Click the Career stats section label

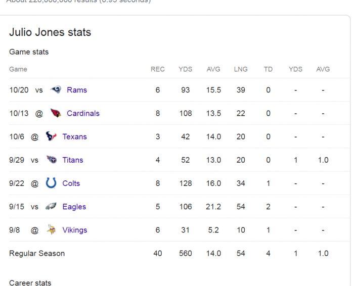pos(30,282)
